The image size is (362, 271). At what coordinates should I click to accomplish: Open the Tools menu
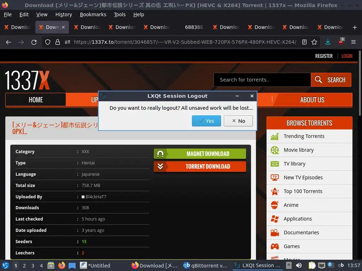coord(119,14)
